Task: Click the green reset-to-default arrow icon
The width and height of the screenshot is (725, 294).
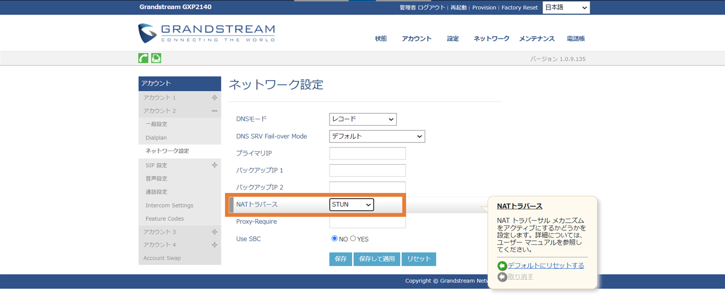Action: tap(502, 266)
